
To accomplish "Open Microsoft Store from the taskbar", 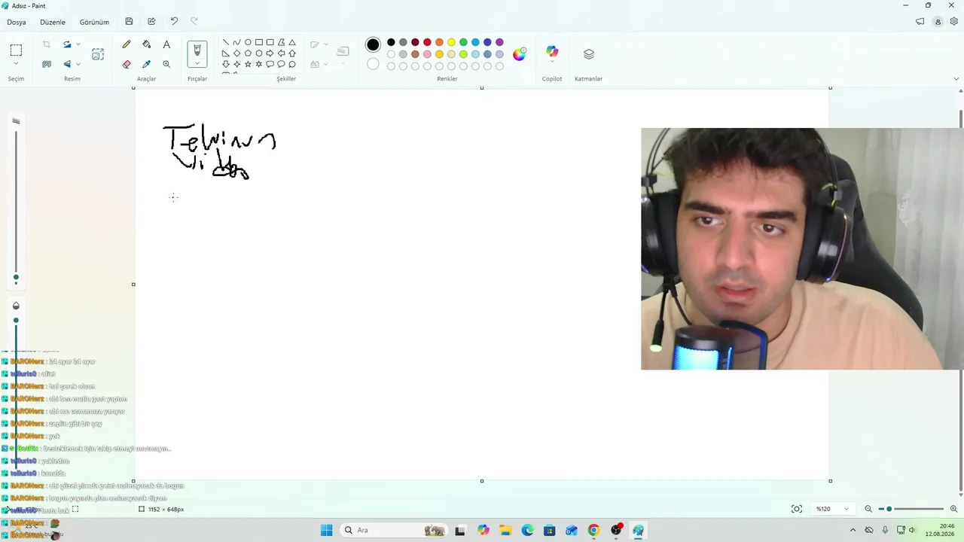I will (549, 530).
